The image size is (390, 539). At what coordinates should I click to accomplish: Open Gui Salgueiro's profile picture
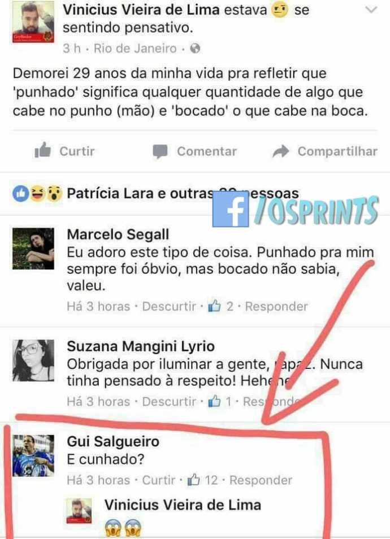coord(33,455)
